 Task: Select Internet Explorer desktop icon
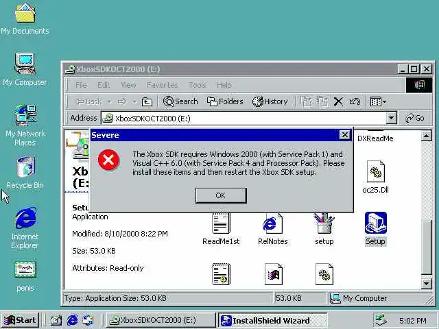tap(25, 228)
